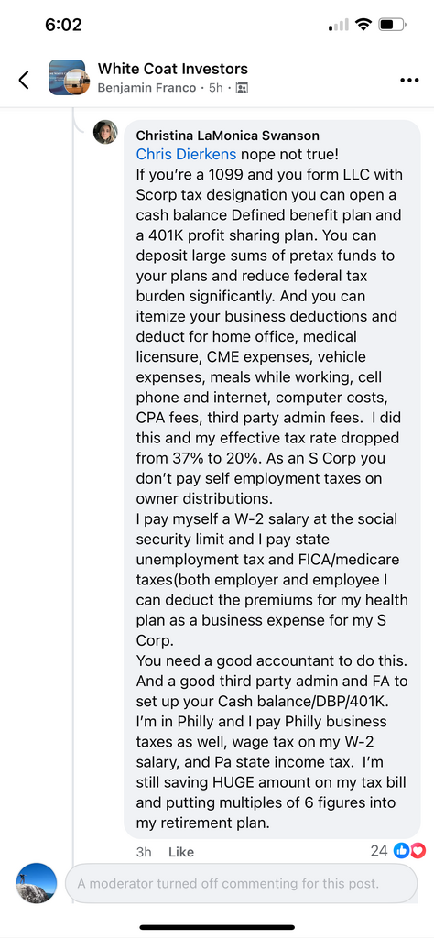The height and width of the screenshot is (938, 434).
Task: Like Christina's comment
Action: point(181,852)
